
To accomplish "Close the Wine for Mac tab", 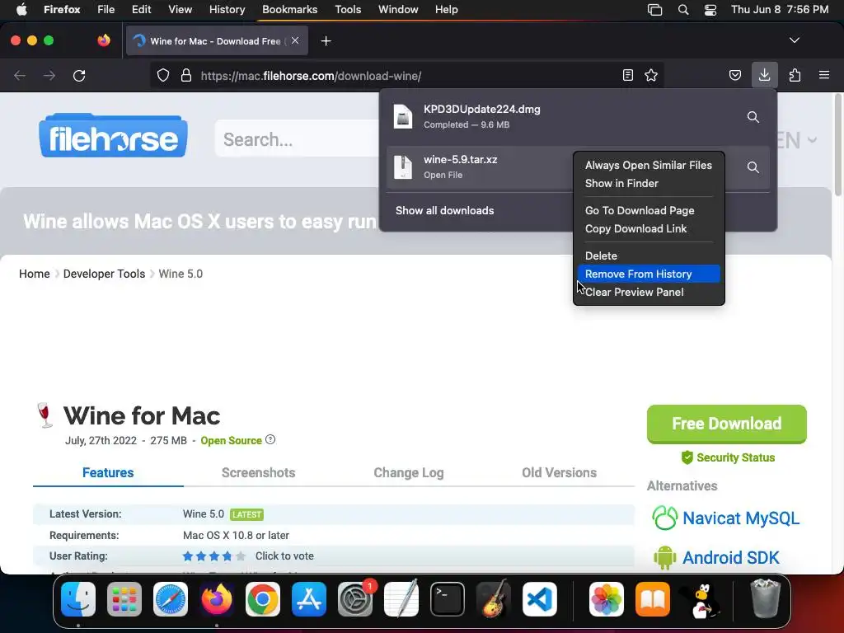I will 295,40.
